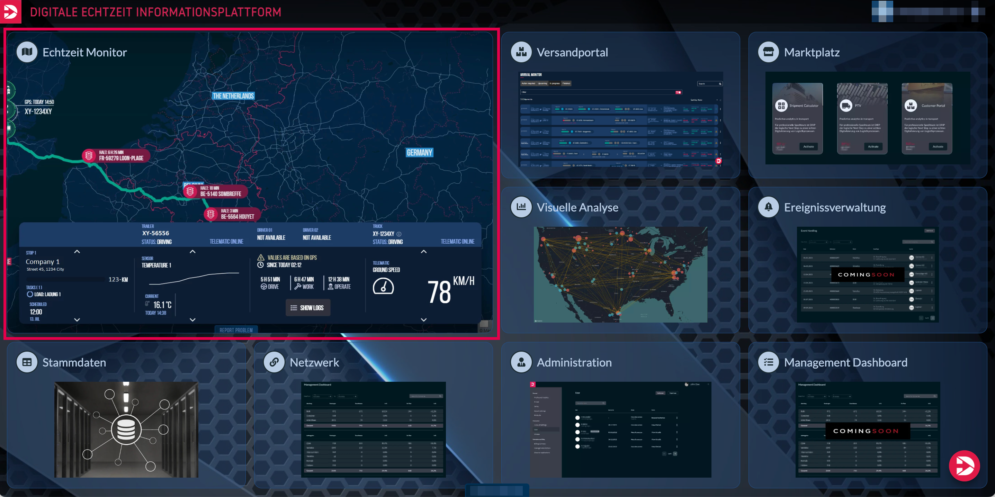
Task: Select the FR-59279 Loon-Plage halt marker
Action: [x=89, y=156]
